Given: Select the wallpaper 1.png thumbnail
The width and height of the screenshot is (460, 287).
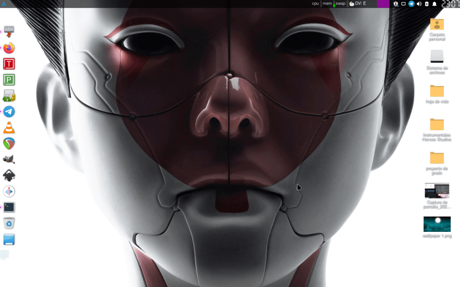Looking at the screenshot, I should pos(437,224).
